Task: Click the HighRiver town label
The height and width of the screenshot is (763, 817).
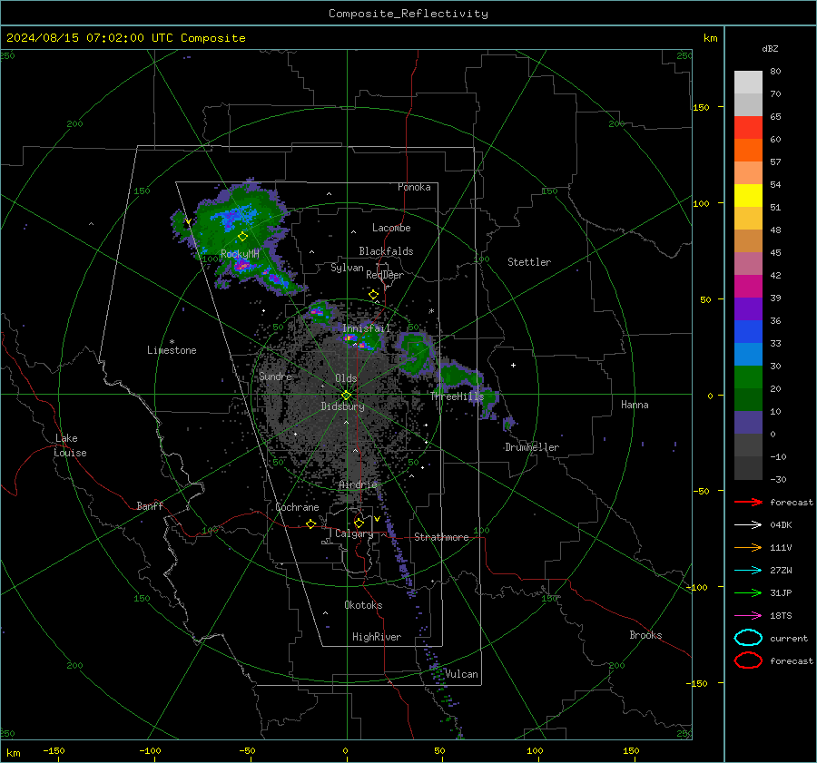Action: [377, 637]
